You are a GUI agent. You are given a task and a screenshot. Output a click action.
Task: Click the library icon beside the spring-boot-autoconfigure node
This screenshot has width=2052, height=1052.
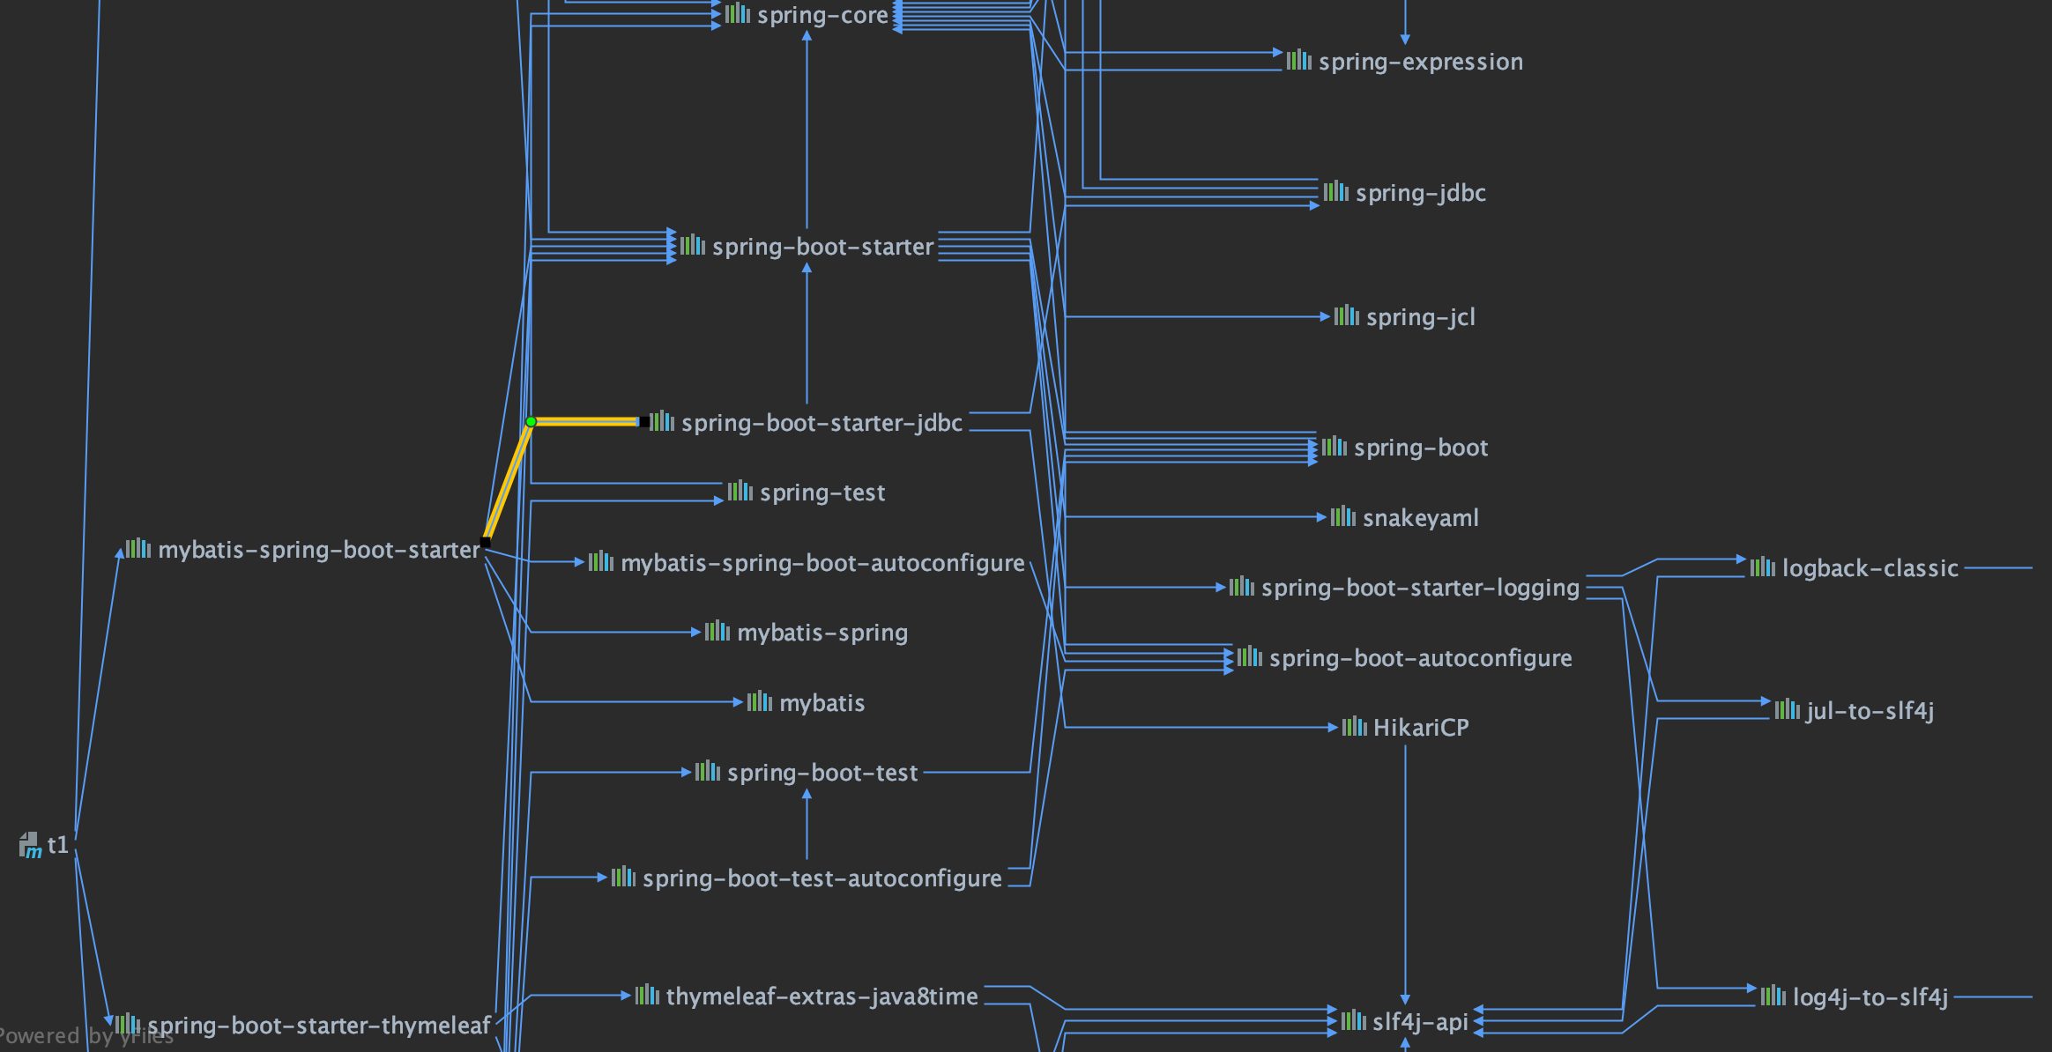click(1249, 656)
